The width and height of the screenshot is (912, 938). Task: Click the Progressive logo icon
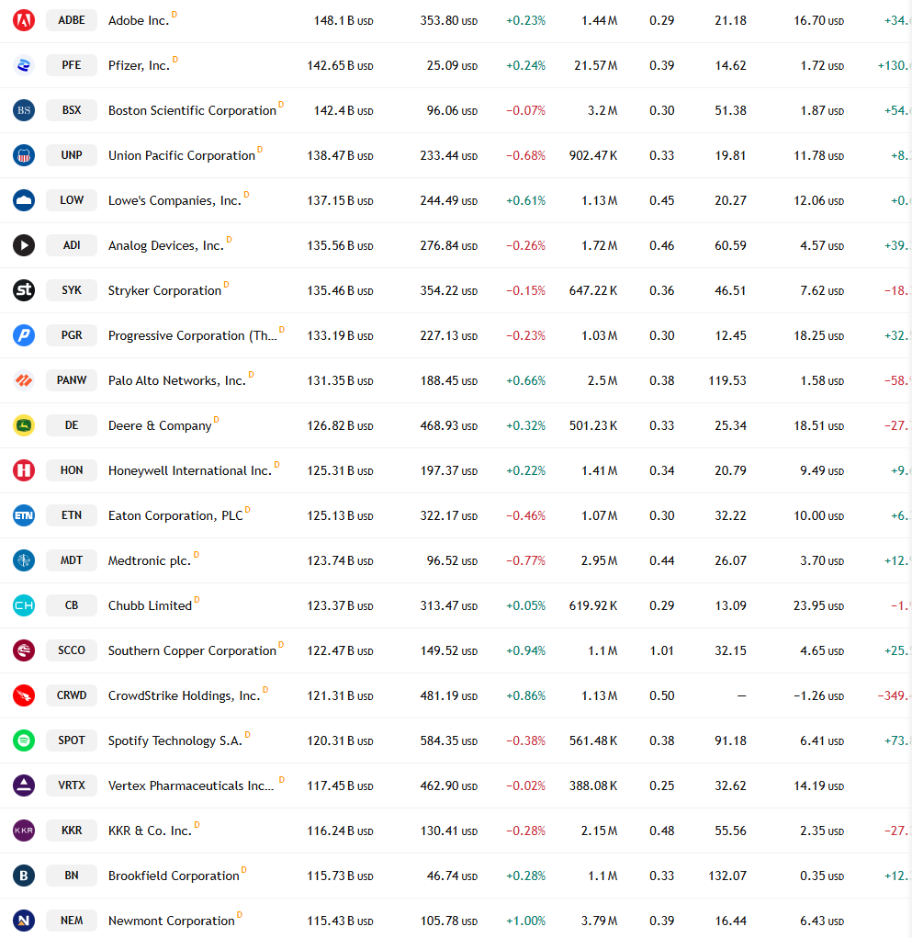pos(24,335)
